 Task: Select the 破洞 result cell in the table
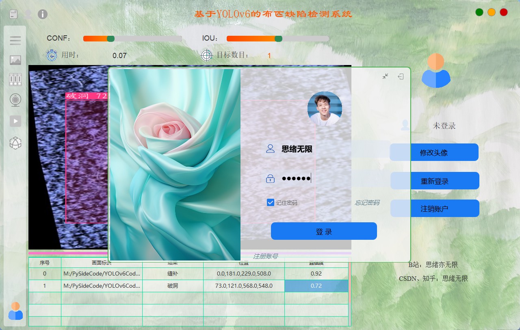click(x=173, y=286)
